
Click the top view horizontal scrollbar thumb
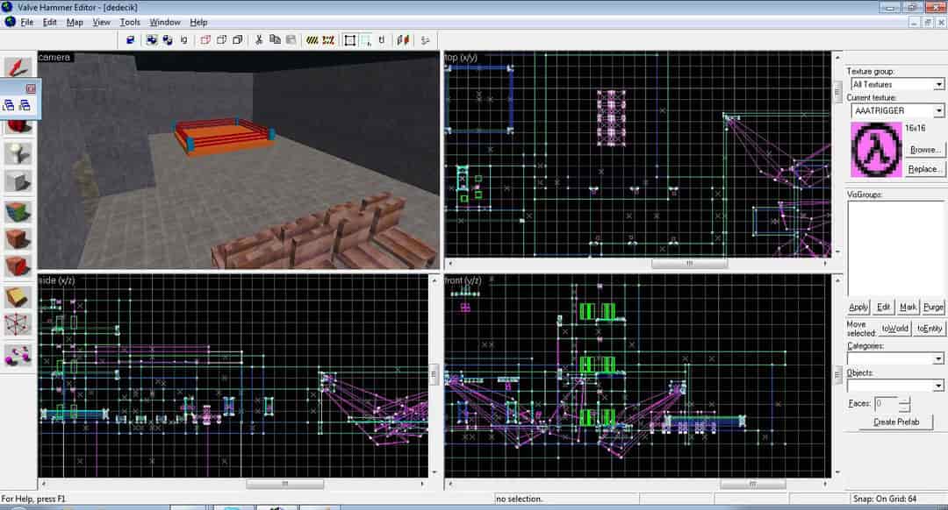tap(689, 263)
